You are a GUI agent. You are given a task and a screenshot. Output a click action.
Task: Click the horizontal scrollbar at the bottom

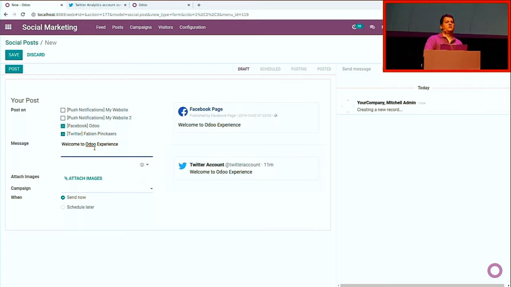click(422, 285)
